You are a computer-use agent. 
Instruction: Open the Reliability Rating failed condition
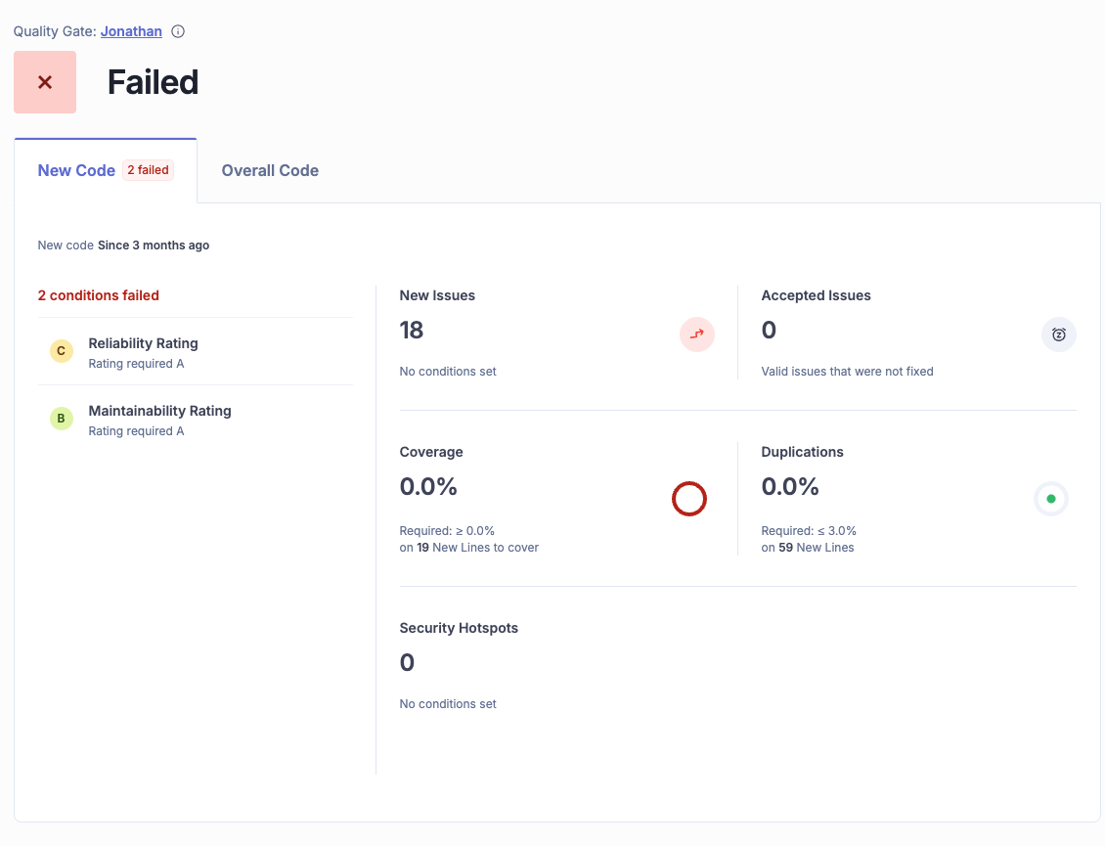(143, 343)
